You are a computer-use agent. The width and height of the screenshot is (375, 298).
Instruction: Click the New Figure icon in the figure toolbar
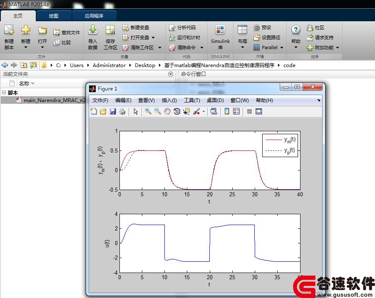(x=94, y=111)
